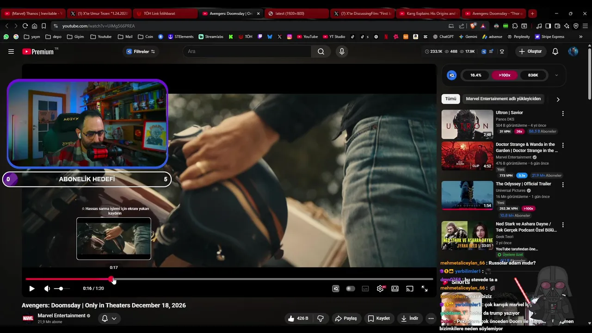
Task: Click the IQ icon in the player controls
Action: point(336,289)
